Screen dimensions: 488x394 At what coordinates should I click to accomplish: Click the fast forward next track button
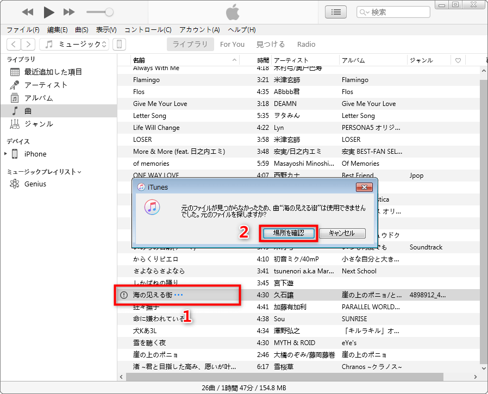(x=69, y=12)
